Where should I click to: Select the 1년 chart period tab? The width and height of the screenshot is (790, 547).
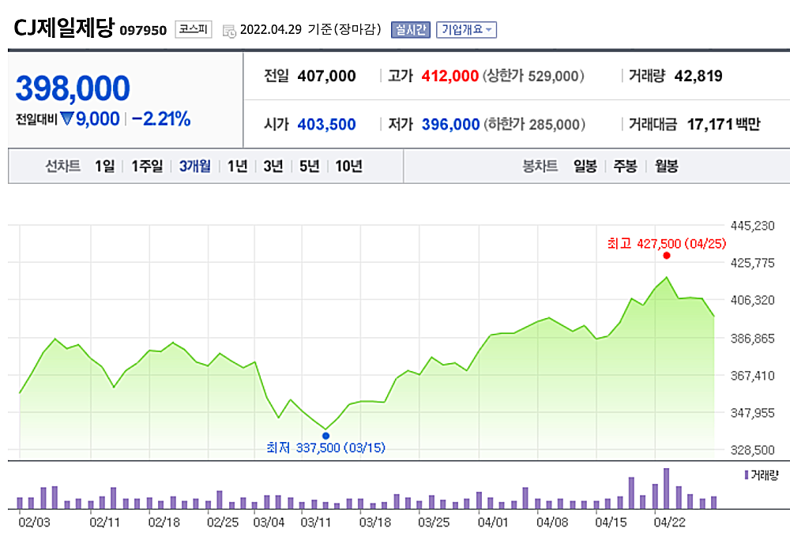[x=237, y=167]
